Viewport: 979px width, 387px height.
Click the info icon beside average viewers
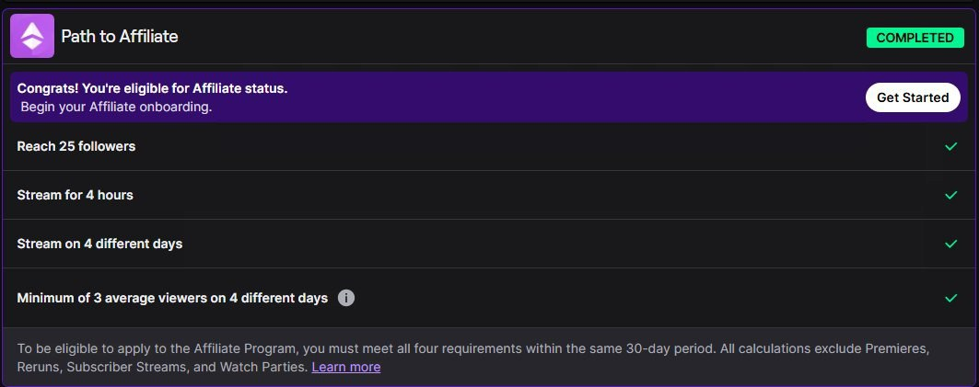pos(346,298)
